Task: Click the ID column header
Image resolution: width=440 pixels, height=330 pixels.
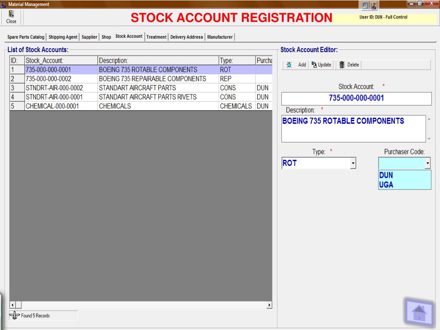Action: point(17,61)
